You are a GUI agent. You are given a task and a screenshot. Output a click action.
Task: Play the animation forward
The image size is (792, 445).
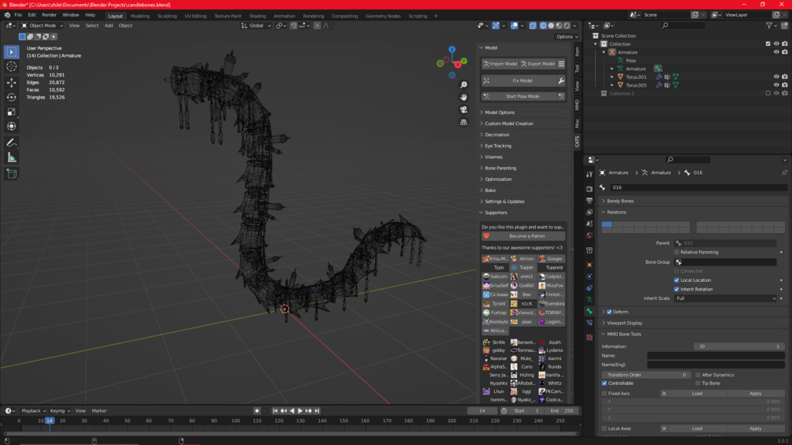(x=300, y=410)
